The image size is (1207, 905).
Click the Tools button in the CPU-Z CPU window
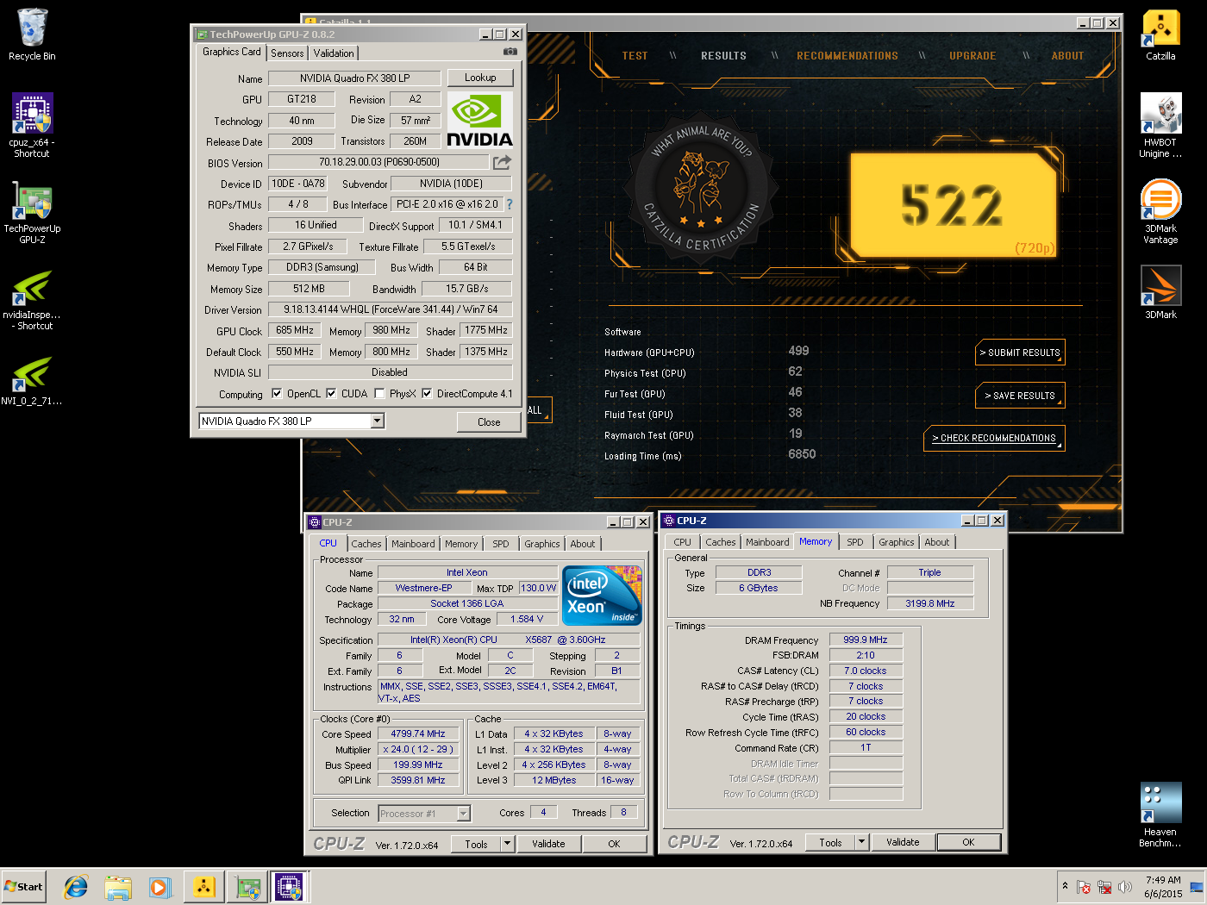click(x=476, y=844)
